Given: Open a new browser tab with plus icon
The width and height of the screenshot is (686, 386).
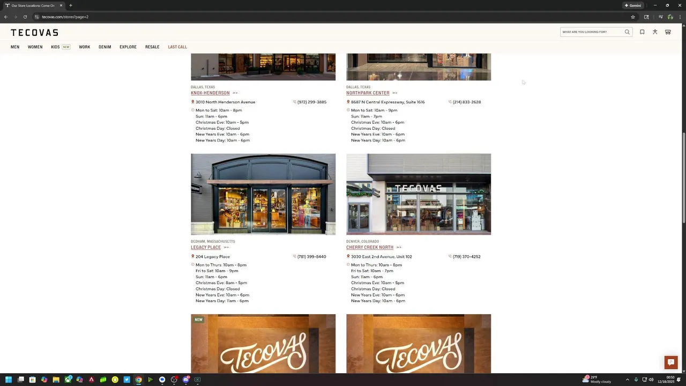Looking at the screenshot, I should 70,5.
